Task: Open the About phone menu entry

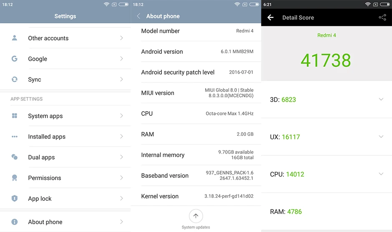Action: pyautogui.click(x=65, y=222)
